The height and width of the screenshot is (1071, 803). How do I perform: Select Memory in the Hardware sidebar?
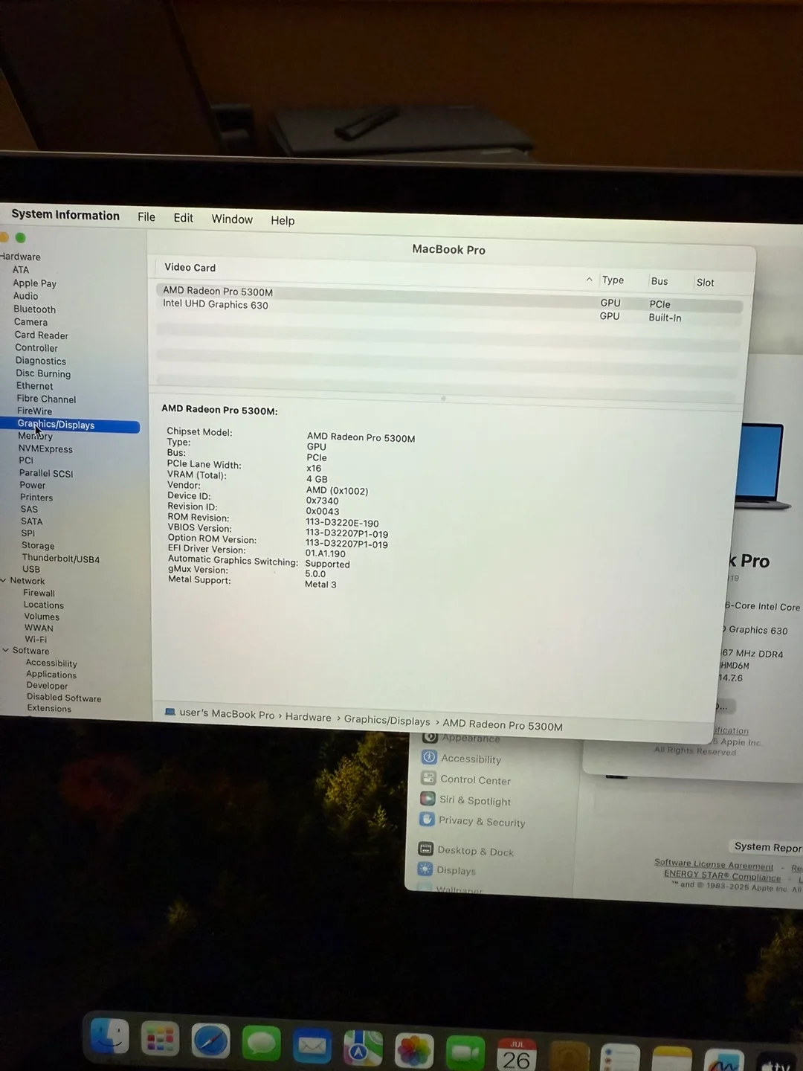pos(36,437)
